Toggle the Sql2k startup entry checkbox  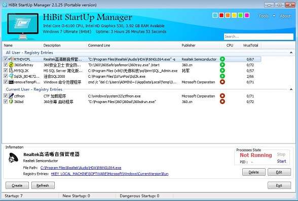[x=6, y=76]
